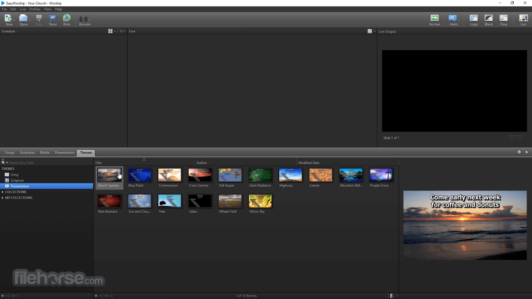
Task: Sort themes by Author column
Action: (246, 163)
